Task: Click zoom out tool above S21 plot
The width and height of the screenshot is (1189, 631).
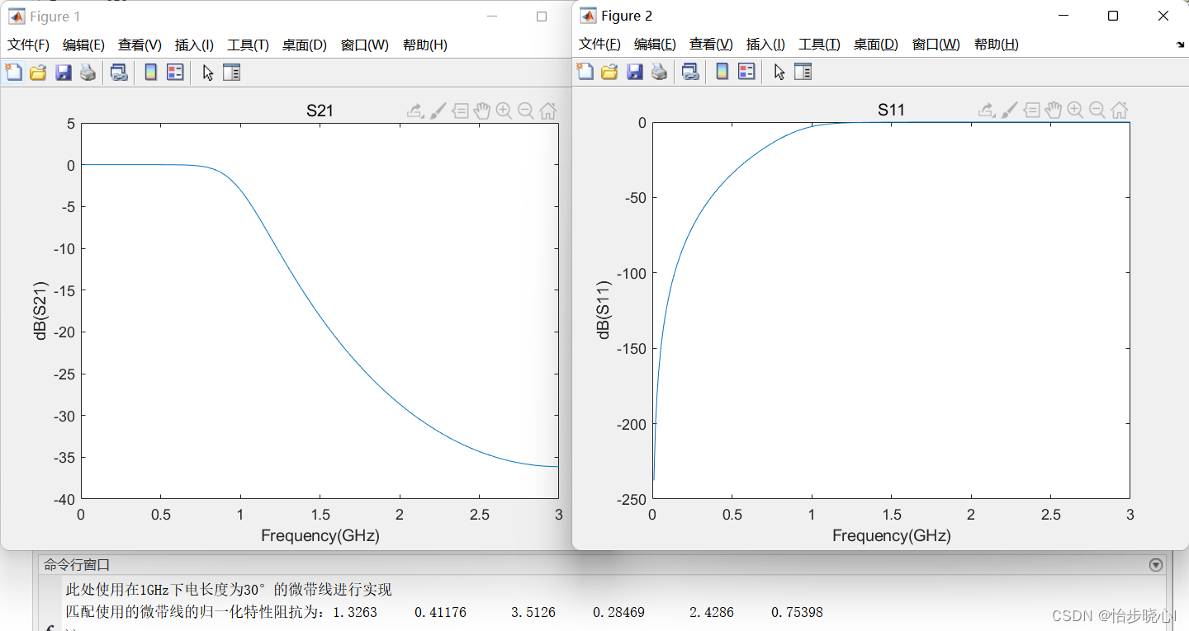Action: tap(526, 111)
